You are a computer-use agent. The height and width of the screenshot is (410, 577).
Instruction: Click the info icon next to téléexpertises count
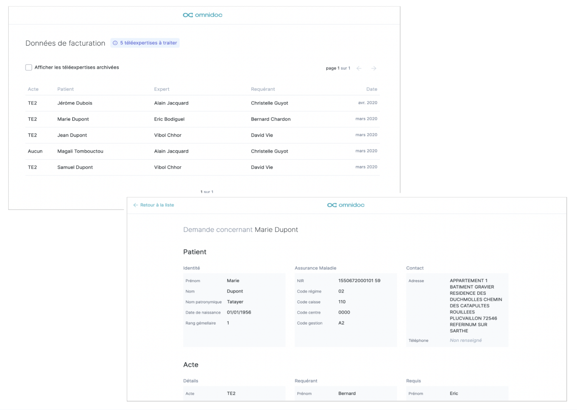pos(115,43)
